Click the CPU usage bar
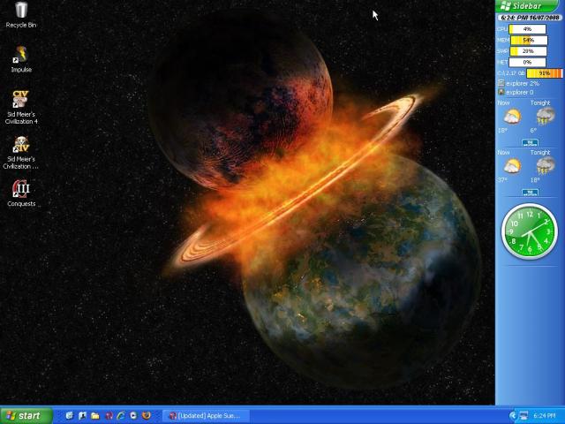Image resolution: width=565 pixels, height=424 pixels. tap(527, 29)
